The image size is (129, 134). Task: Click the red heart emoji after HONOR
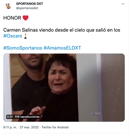click(x=26, y=18)
